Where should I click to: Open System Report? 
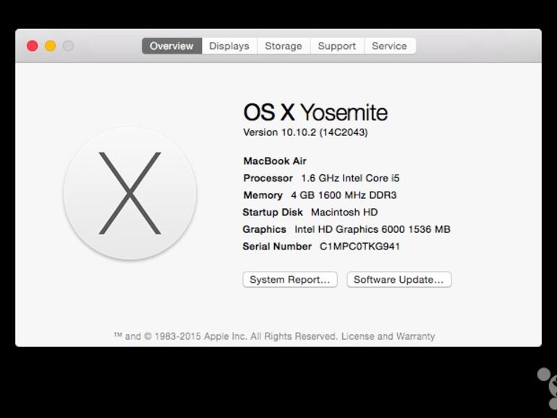click(290, 280)
